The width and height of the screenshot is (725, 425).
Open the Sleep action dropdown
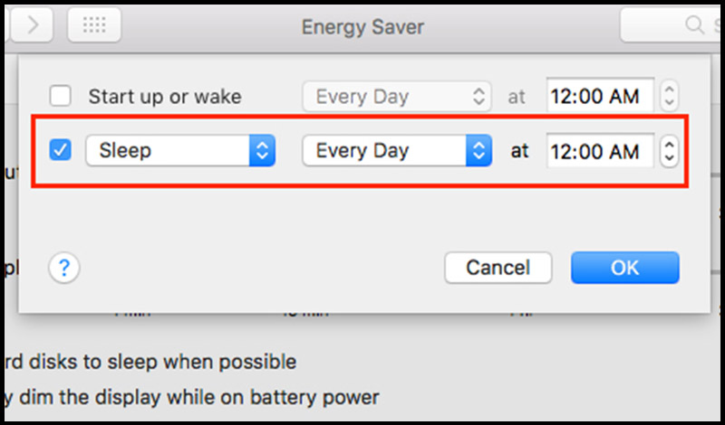pyautogui.click(x=180, y=151)
